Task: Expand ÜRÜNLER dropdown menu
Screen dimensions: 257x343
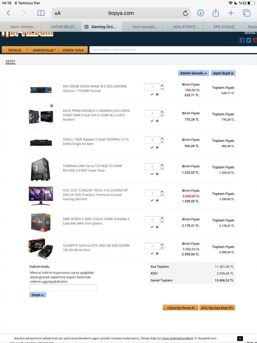Action: (x=16, y=50)
